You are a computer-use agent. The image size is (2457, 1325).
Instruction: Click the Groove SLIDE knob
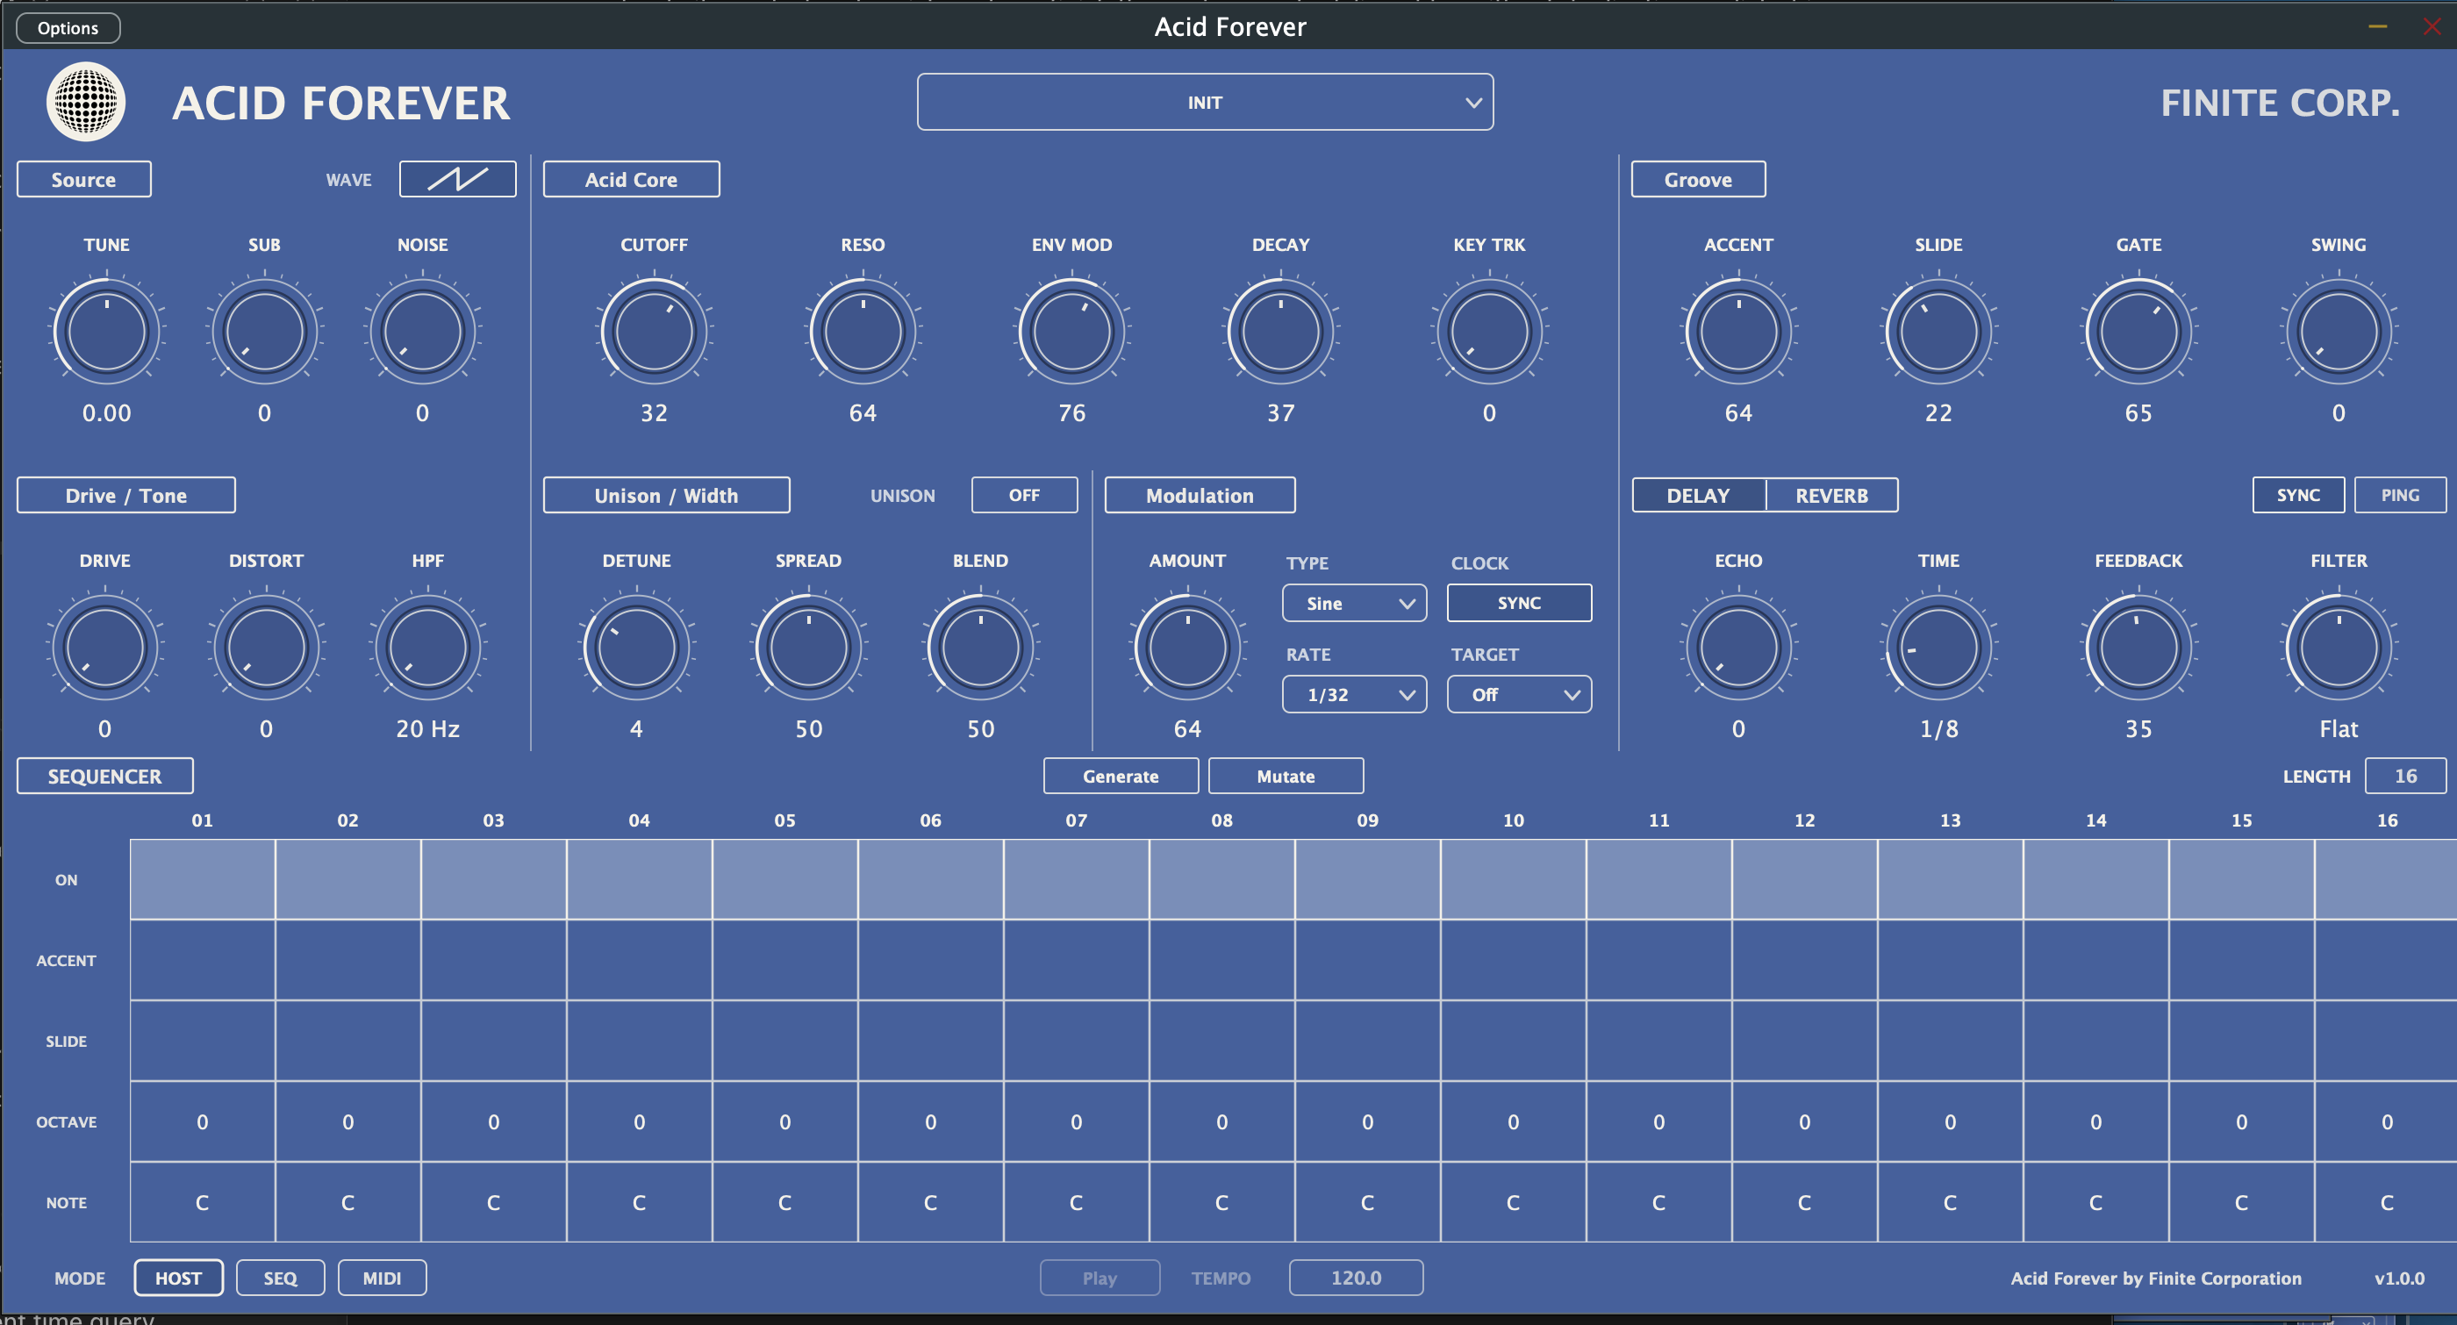pyautogui.click(x=1939, y=331)
